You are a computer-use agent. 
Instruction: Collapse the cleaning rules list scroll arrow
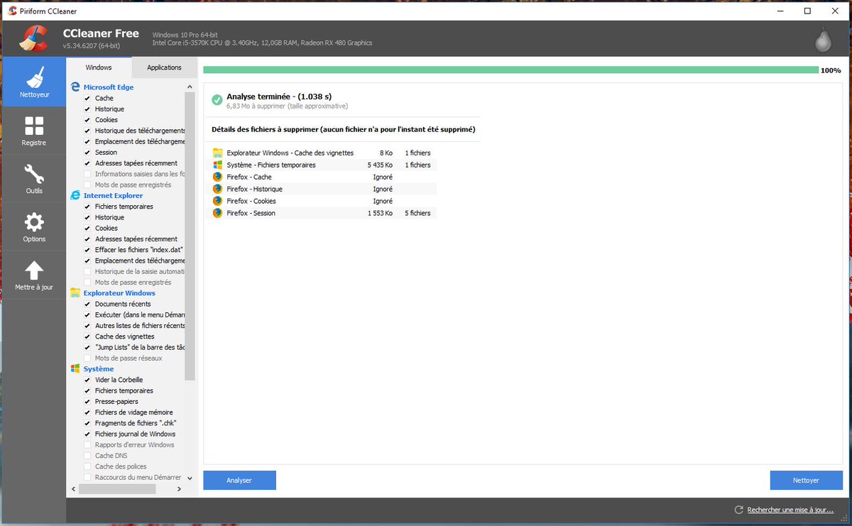190,85
